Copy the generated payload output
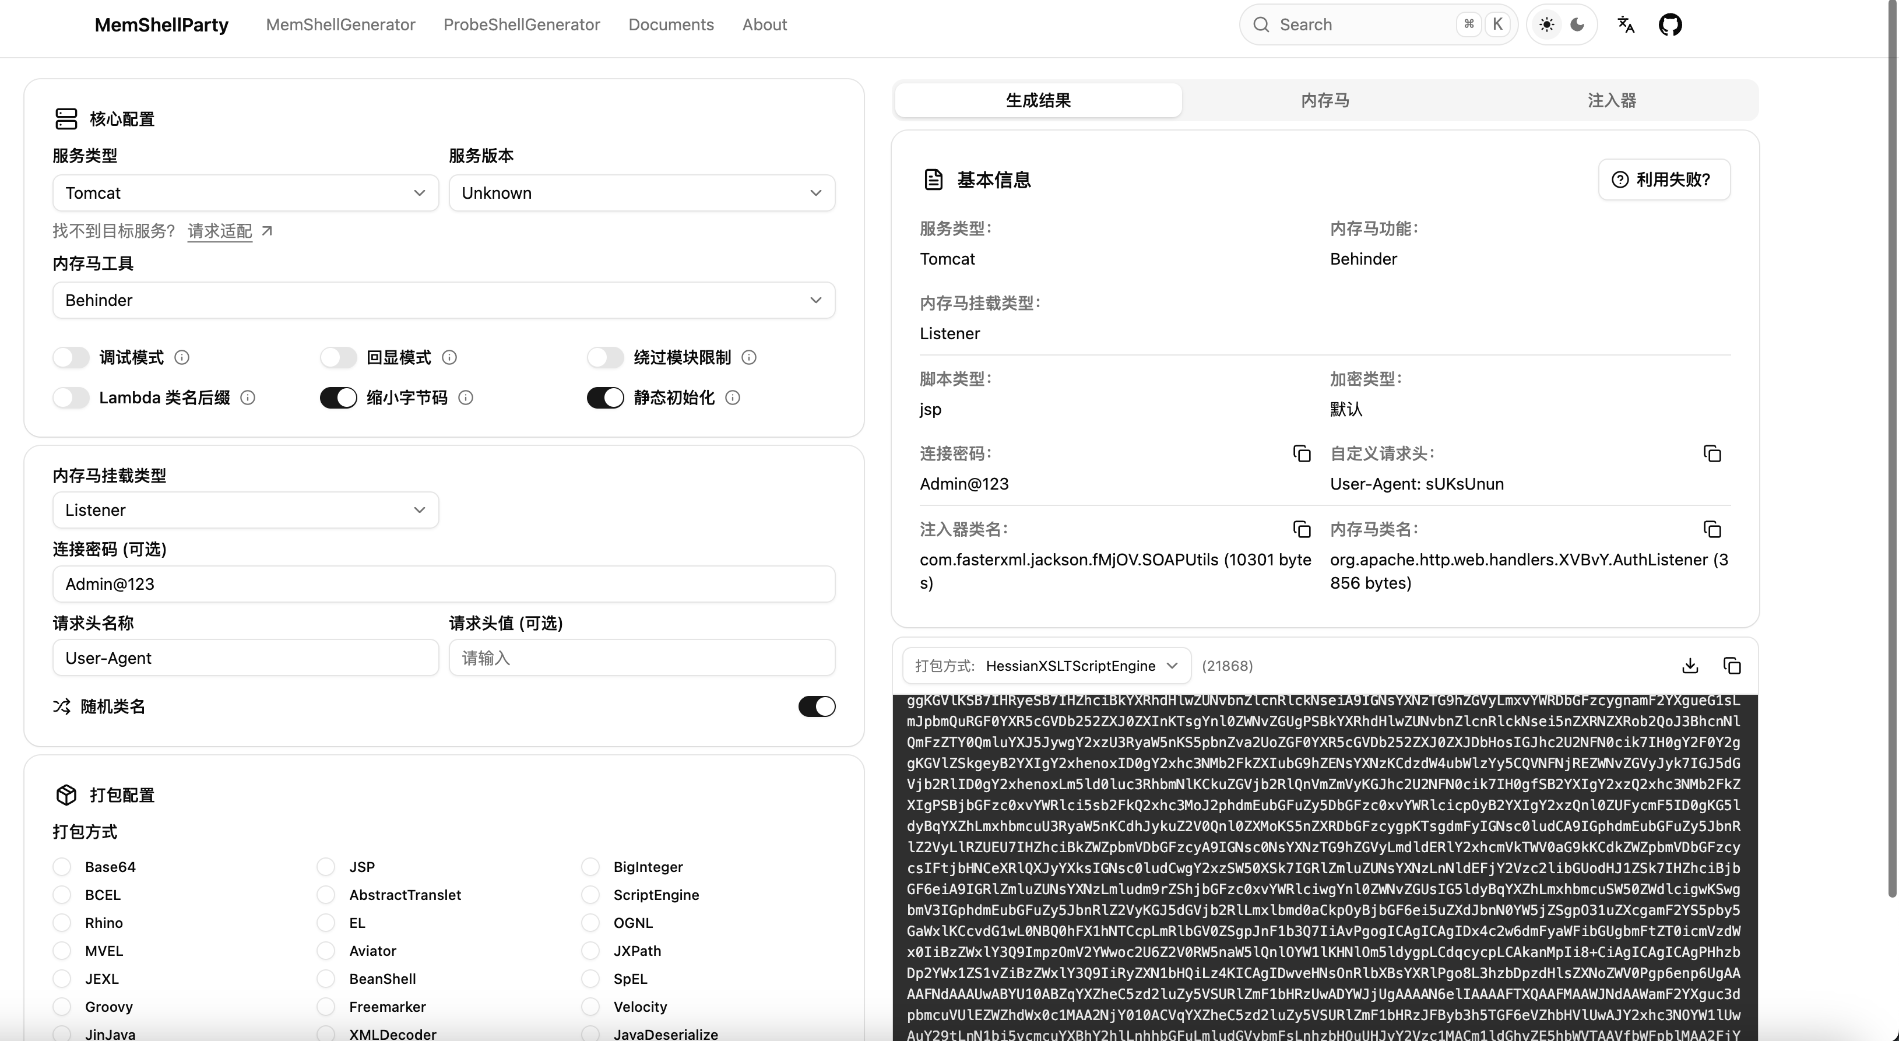 1732,666
